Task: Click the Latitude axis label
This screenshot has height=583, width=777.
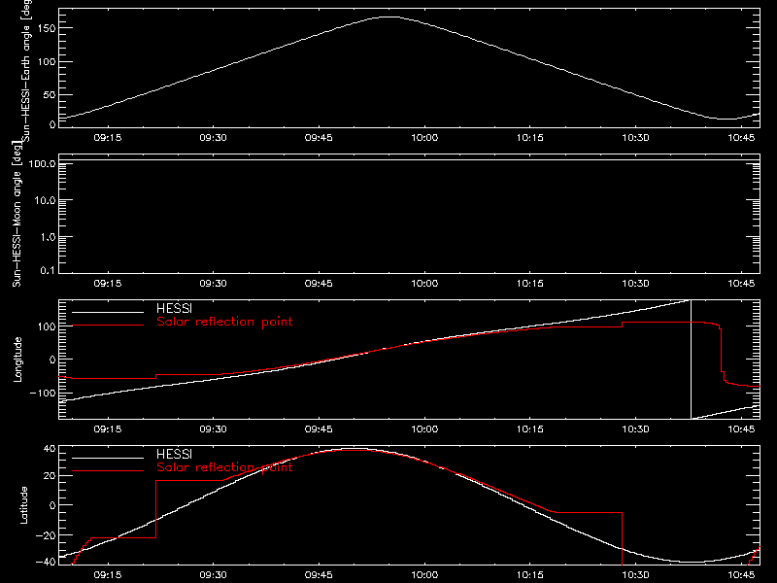Action: 23,505
